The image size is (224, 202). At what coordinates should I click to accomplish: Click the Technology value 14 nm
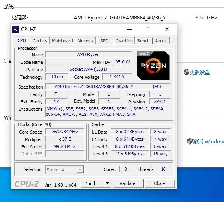coord(57,77)
